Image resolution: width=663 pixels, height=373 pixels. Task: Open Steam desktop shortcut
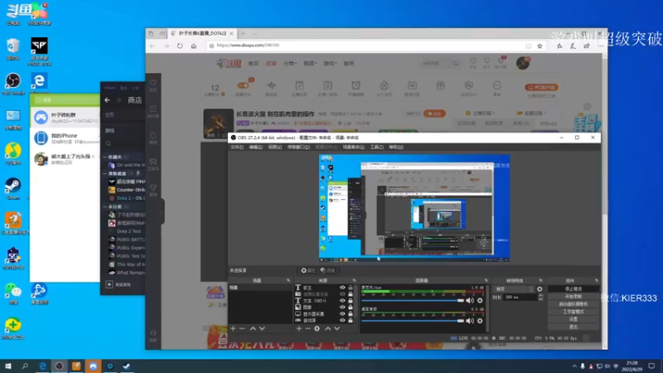pyautogui.click(x=13, y=189)
